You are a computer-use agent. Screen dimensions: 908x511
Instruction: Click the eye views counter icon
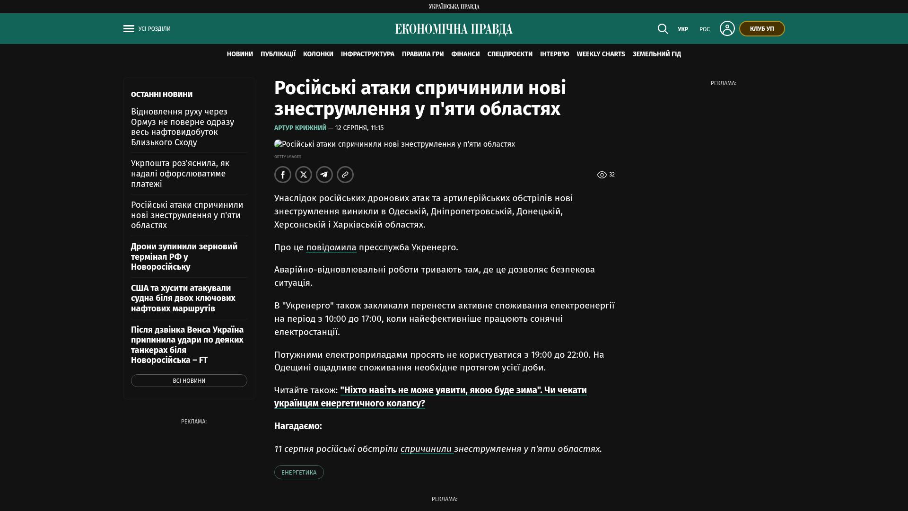point(602,175)
